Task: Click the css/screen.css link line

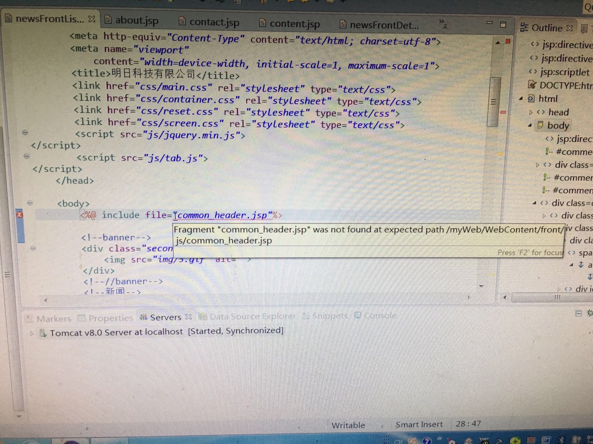Action: coord(240,123)
